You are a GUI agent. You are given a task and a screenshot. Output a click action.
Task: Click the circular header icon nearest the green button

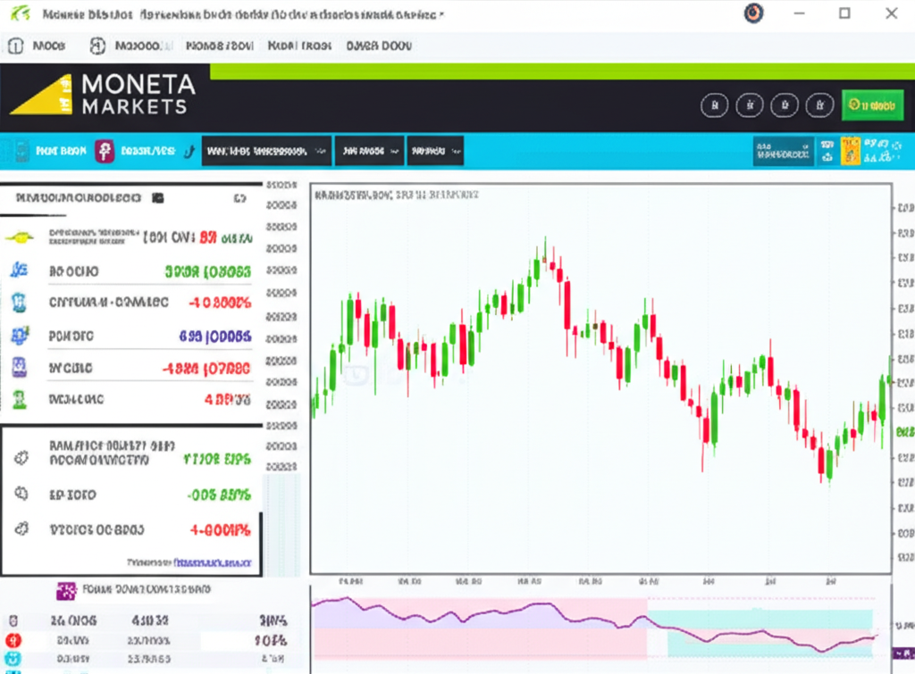[x=819, y=106]
